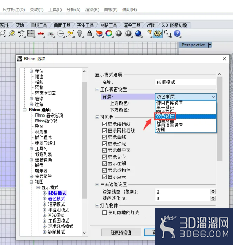Viewport: 233px width, 245px height.
Task: Click the gear Options toolbar icon
Action: (x=157, y=33)
